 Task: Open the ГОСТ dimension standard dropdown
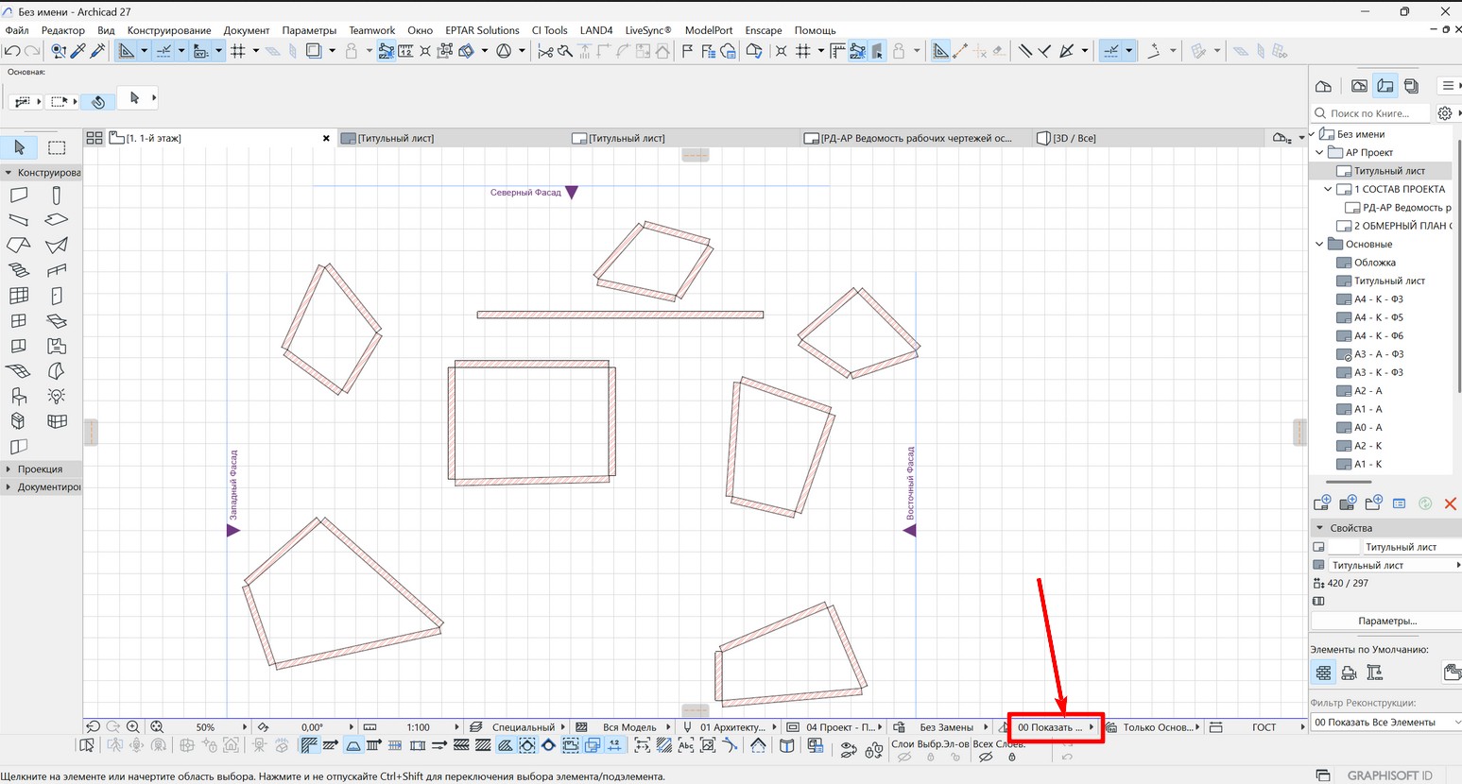(x=1264, y=727)
